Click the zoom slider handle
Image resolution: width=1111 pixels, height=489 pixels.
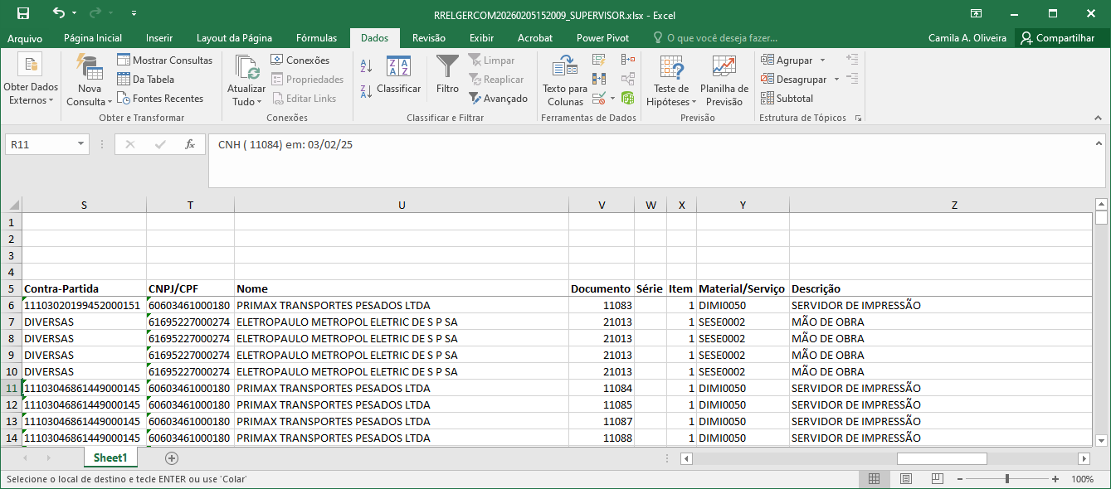1006,479
